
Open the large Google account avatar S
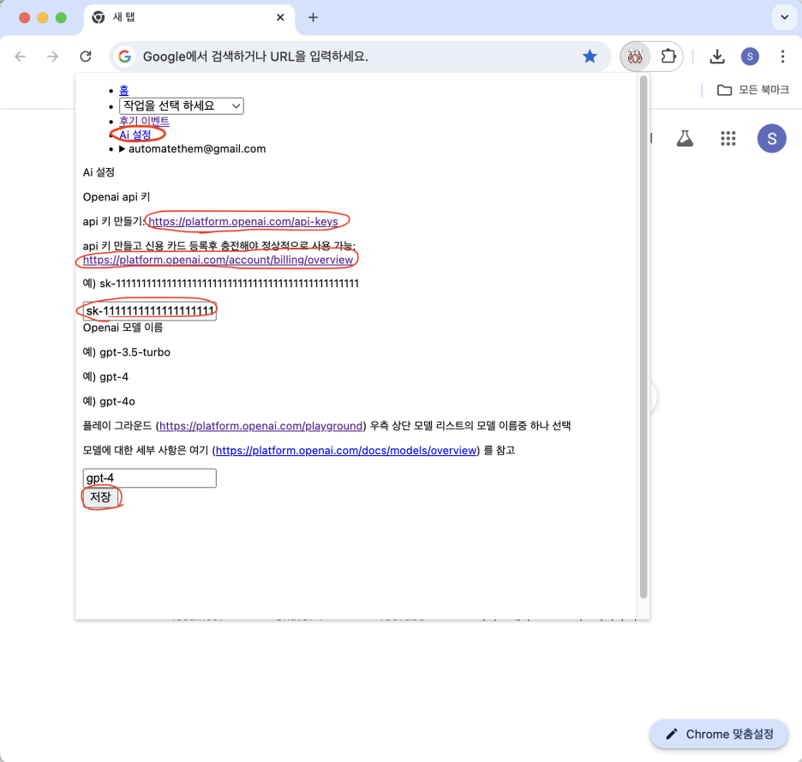[772, 138]
